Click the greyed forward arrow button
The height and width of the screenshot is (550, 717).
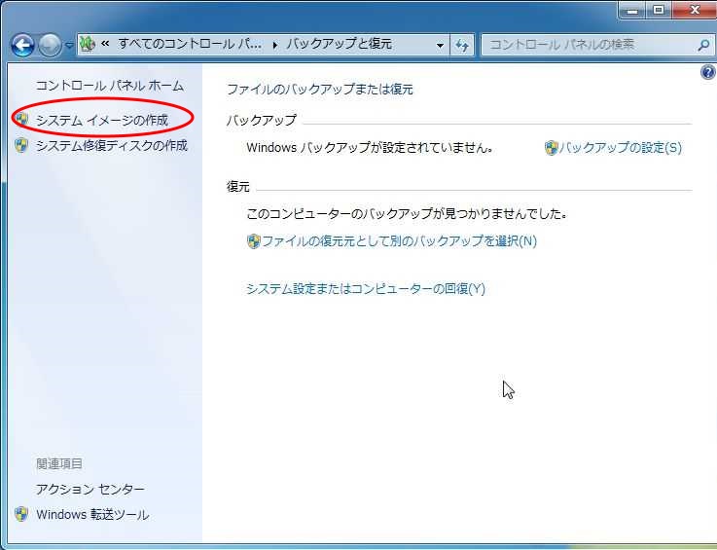(x=50, y=46)
